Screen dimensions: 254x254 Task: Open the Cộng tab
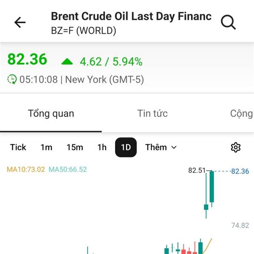[241, 113]
